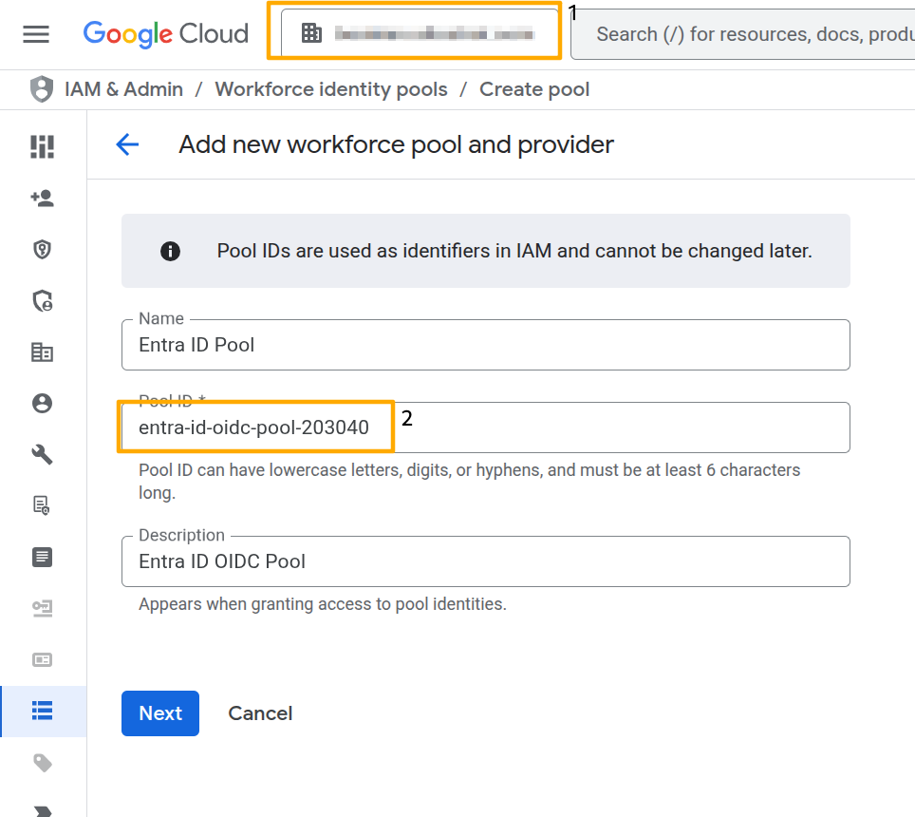Edit the Name field containing Entra ID Pool

[484, 345]
